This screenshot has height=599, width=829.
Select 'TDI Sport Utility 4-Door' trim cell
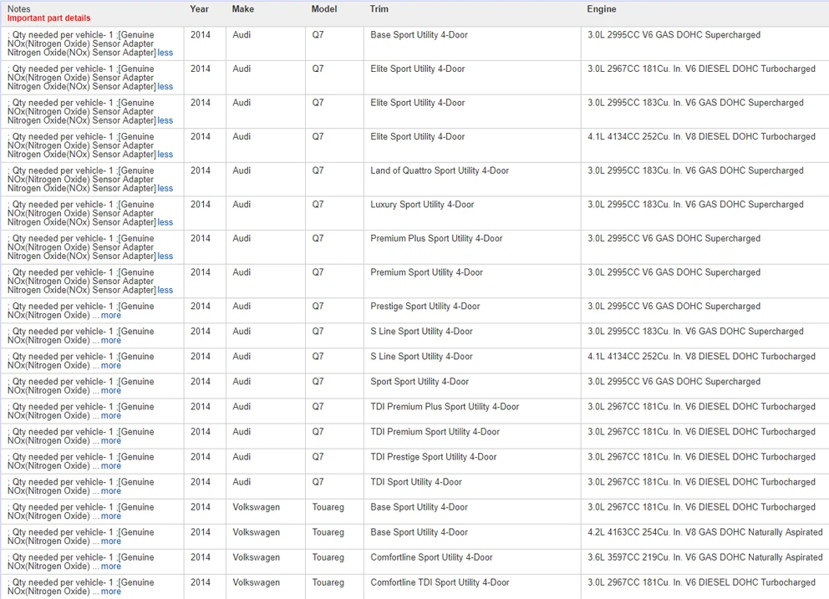click(x=416, y=482)
